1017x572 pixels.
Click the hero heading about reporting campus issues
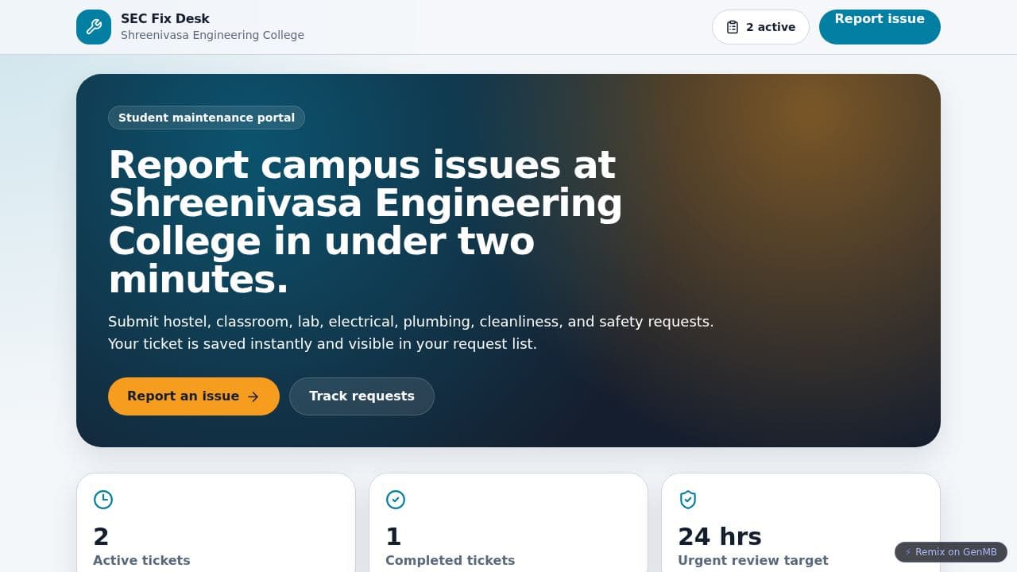(x=365, y=222)
